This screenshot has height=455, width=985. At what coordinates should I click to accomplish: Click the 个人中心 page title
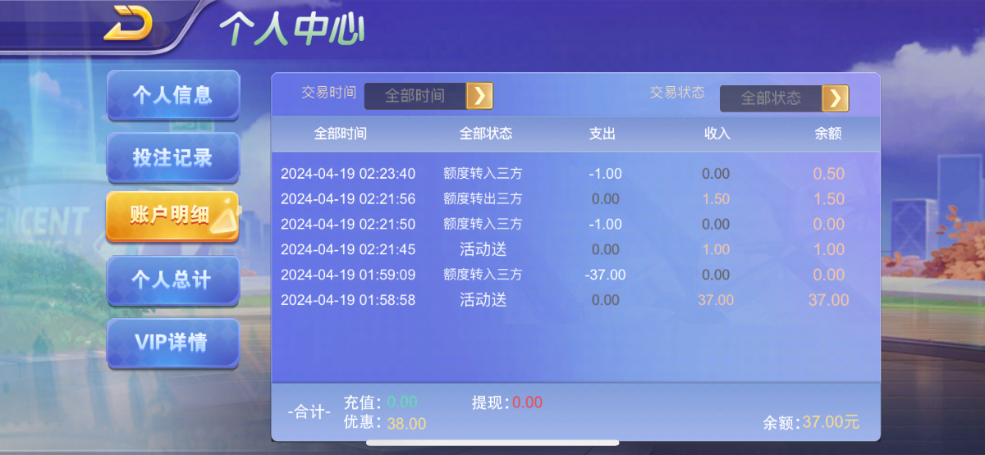pyautogui.click(x=291, y=30)
